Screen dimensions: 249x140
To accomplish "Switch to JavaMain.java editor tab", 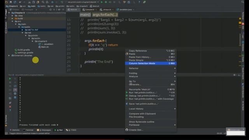I will pyautogui.click(x=125, y=9).
